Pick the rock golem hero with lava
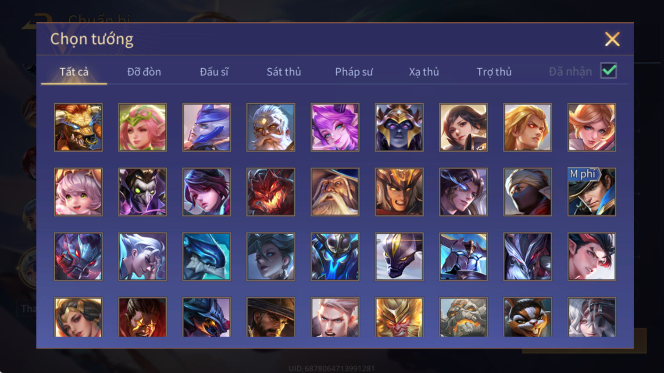Viewport: 664px width, 373px height. click(x=463, y=317)
